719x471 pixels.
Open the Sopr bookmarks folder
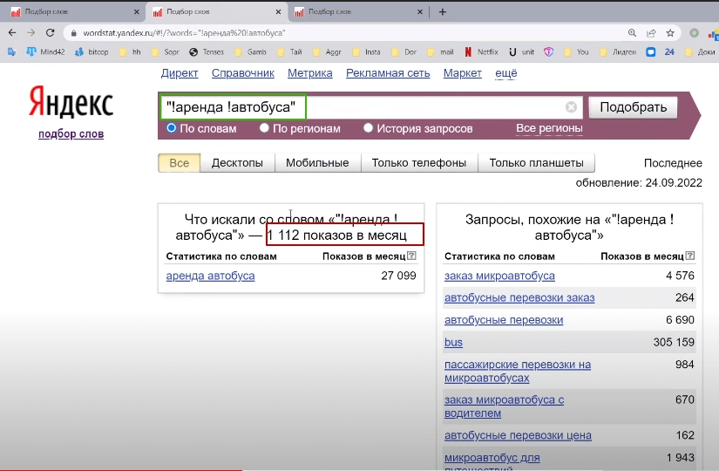(165, 51)
